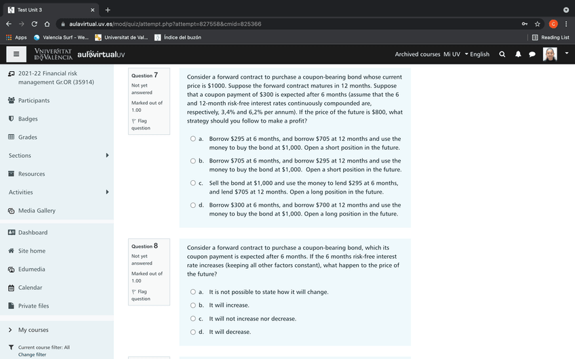Go to Grades in the sidebar
This screenshot has height=359, width=575.
(27, 138)
